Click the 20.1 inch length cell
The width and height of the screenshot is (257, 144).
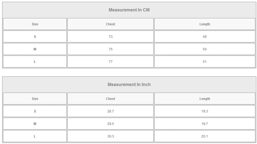point(205,136)
